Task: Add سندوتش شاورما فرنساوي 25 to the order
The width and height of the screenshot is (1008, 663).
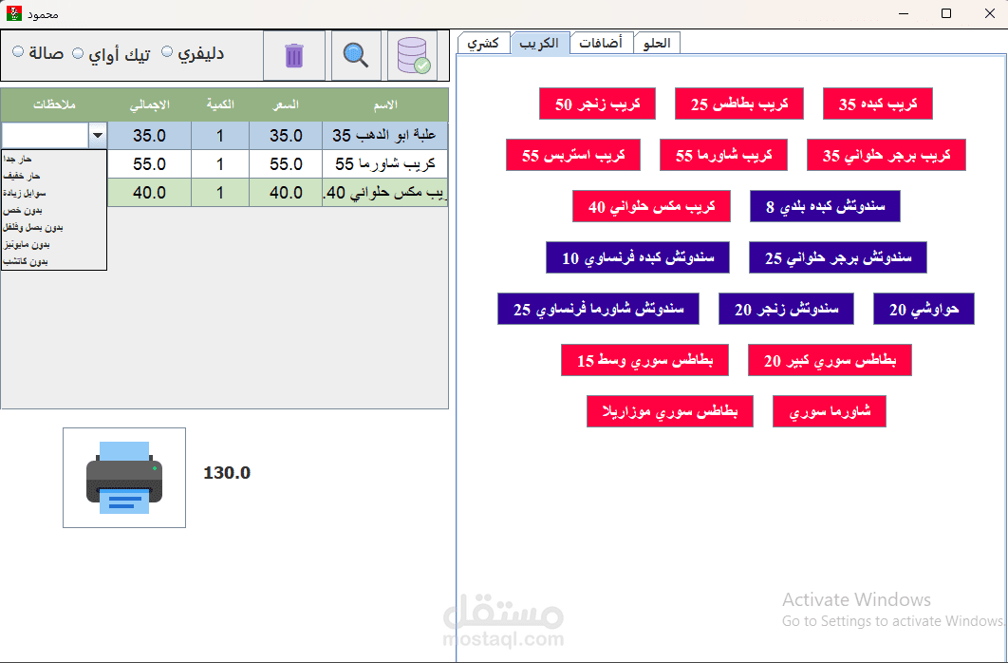Action: (x=598, y=310)
